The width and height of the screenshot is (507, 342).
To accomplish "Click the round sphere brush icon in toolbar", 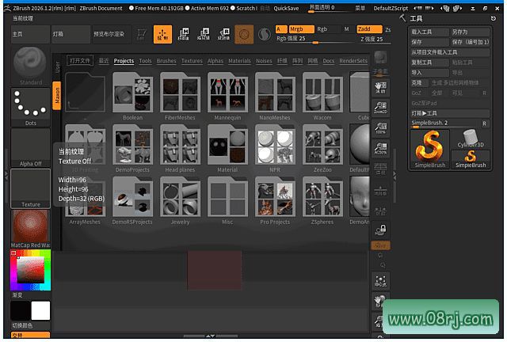I will point(245,35).
